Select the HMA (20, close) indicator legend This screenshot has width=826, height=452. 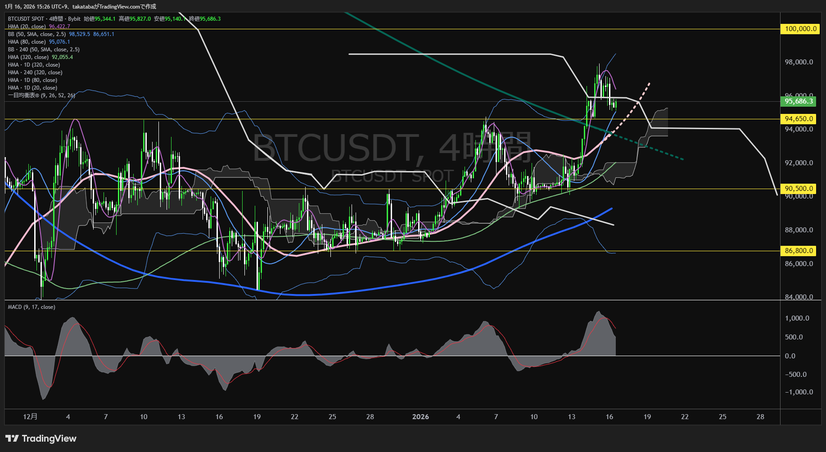click(x=27, y=27)
